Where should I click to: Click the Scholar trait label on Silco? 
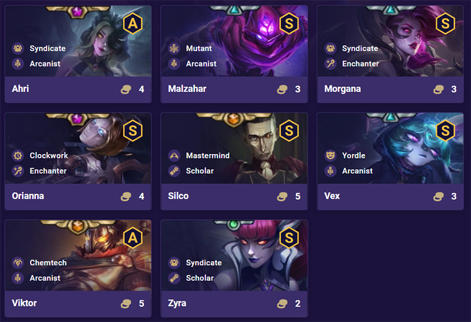click(200, 171)
